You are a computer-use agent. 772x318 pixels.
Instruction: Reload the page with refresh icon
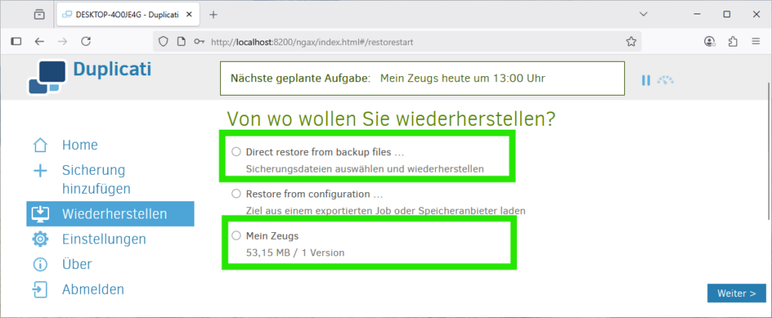[x=86, y=42]
